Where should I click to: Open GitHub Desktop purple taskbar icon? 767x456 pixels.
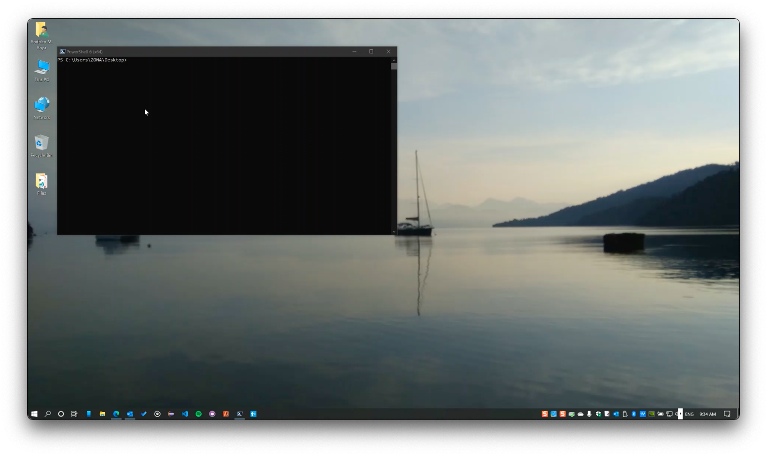click(x=212, y=414)
